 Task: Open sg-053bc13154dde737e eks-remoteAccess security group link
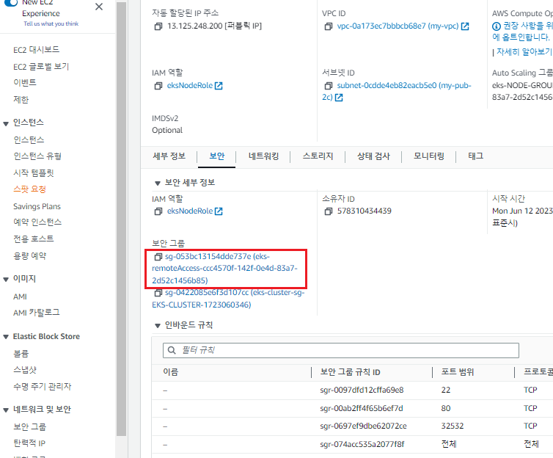tap(225, 269)
